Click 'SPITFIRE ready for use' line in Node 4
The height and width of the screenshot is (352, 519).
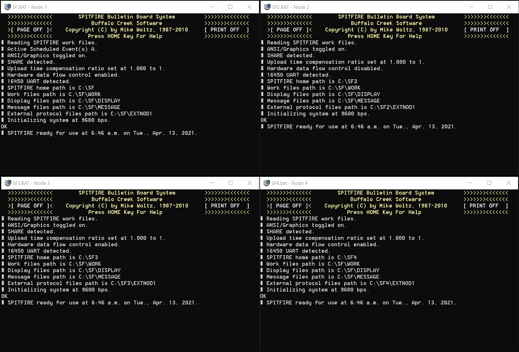pyautogui.click(x=361, y=303)
